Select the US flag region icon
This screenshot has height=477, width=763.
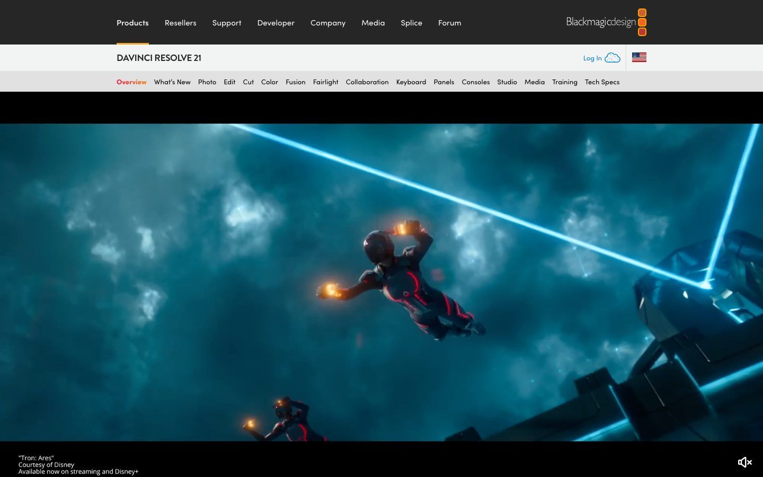point(639,57)
